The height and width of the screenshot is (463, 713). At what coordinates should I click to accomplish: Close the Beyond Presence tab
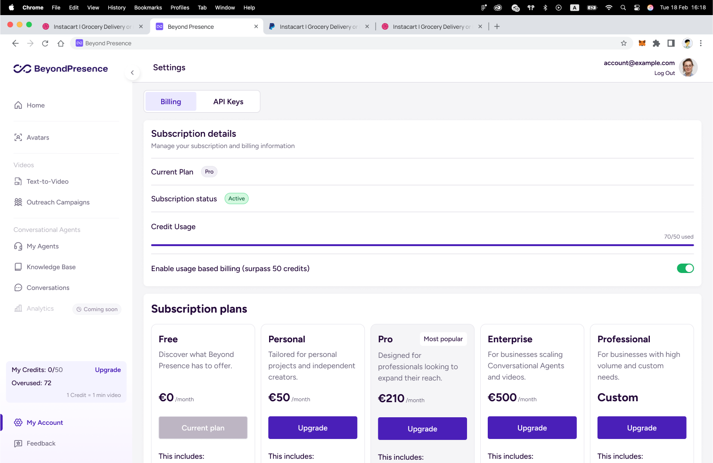[x=256, y=27]
